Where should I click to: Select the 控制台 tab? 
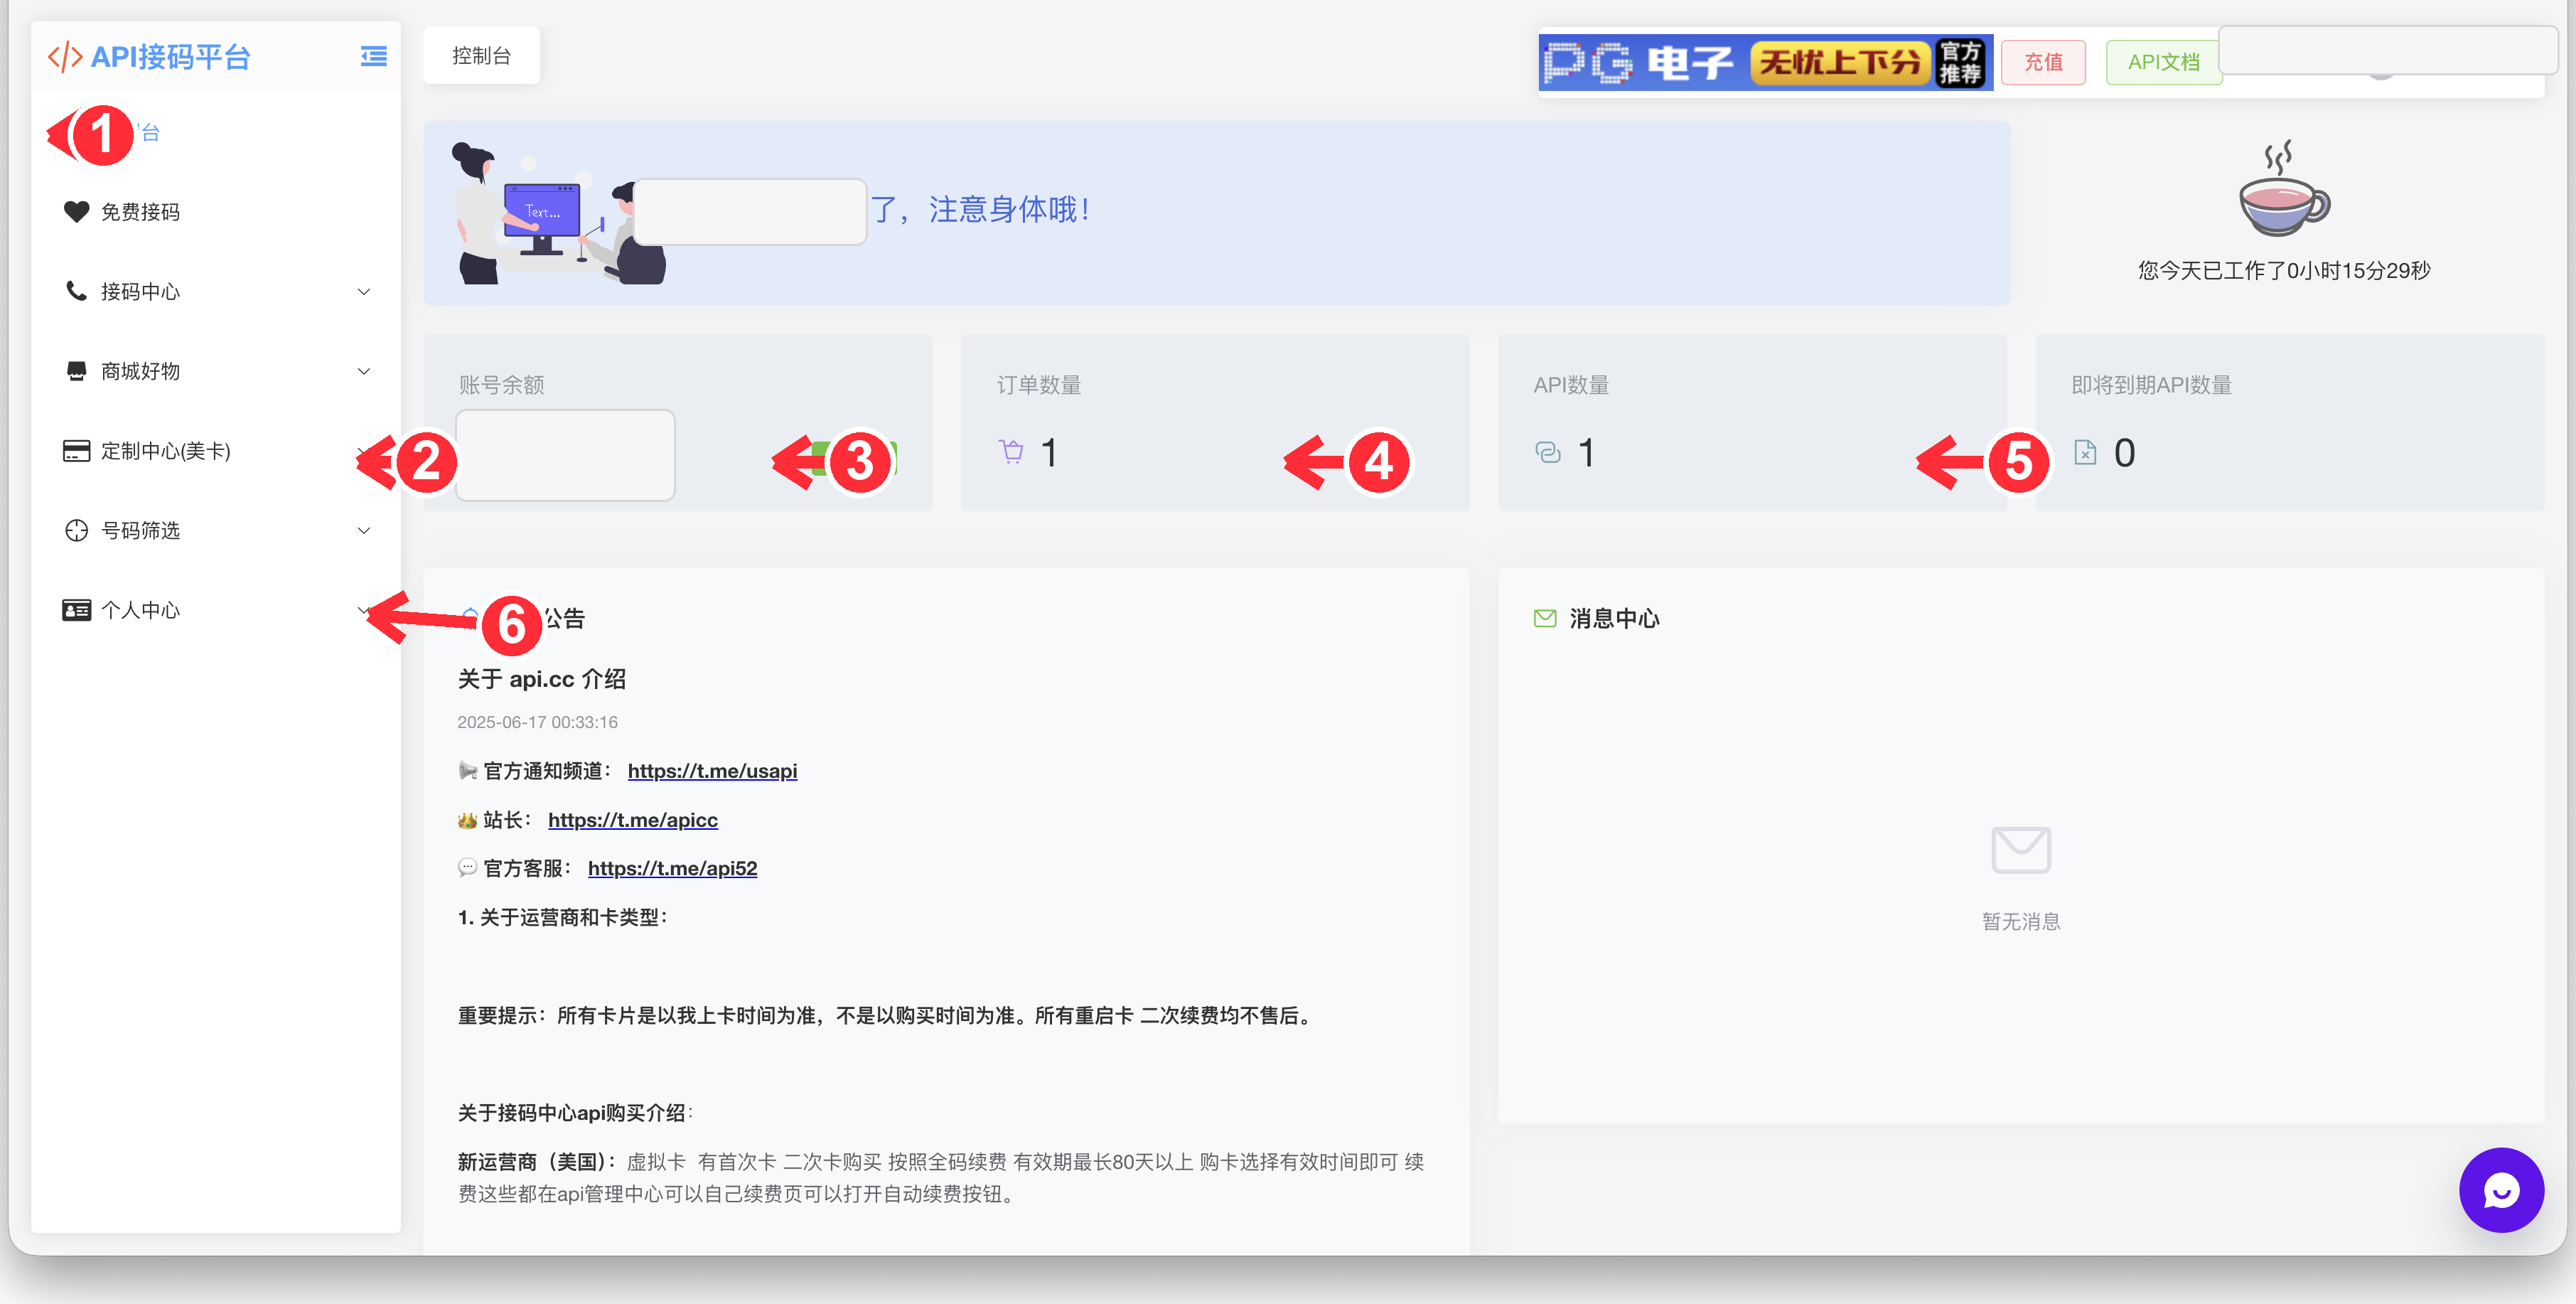[x=482, y=56]
